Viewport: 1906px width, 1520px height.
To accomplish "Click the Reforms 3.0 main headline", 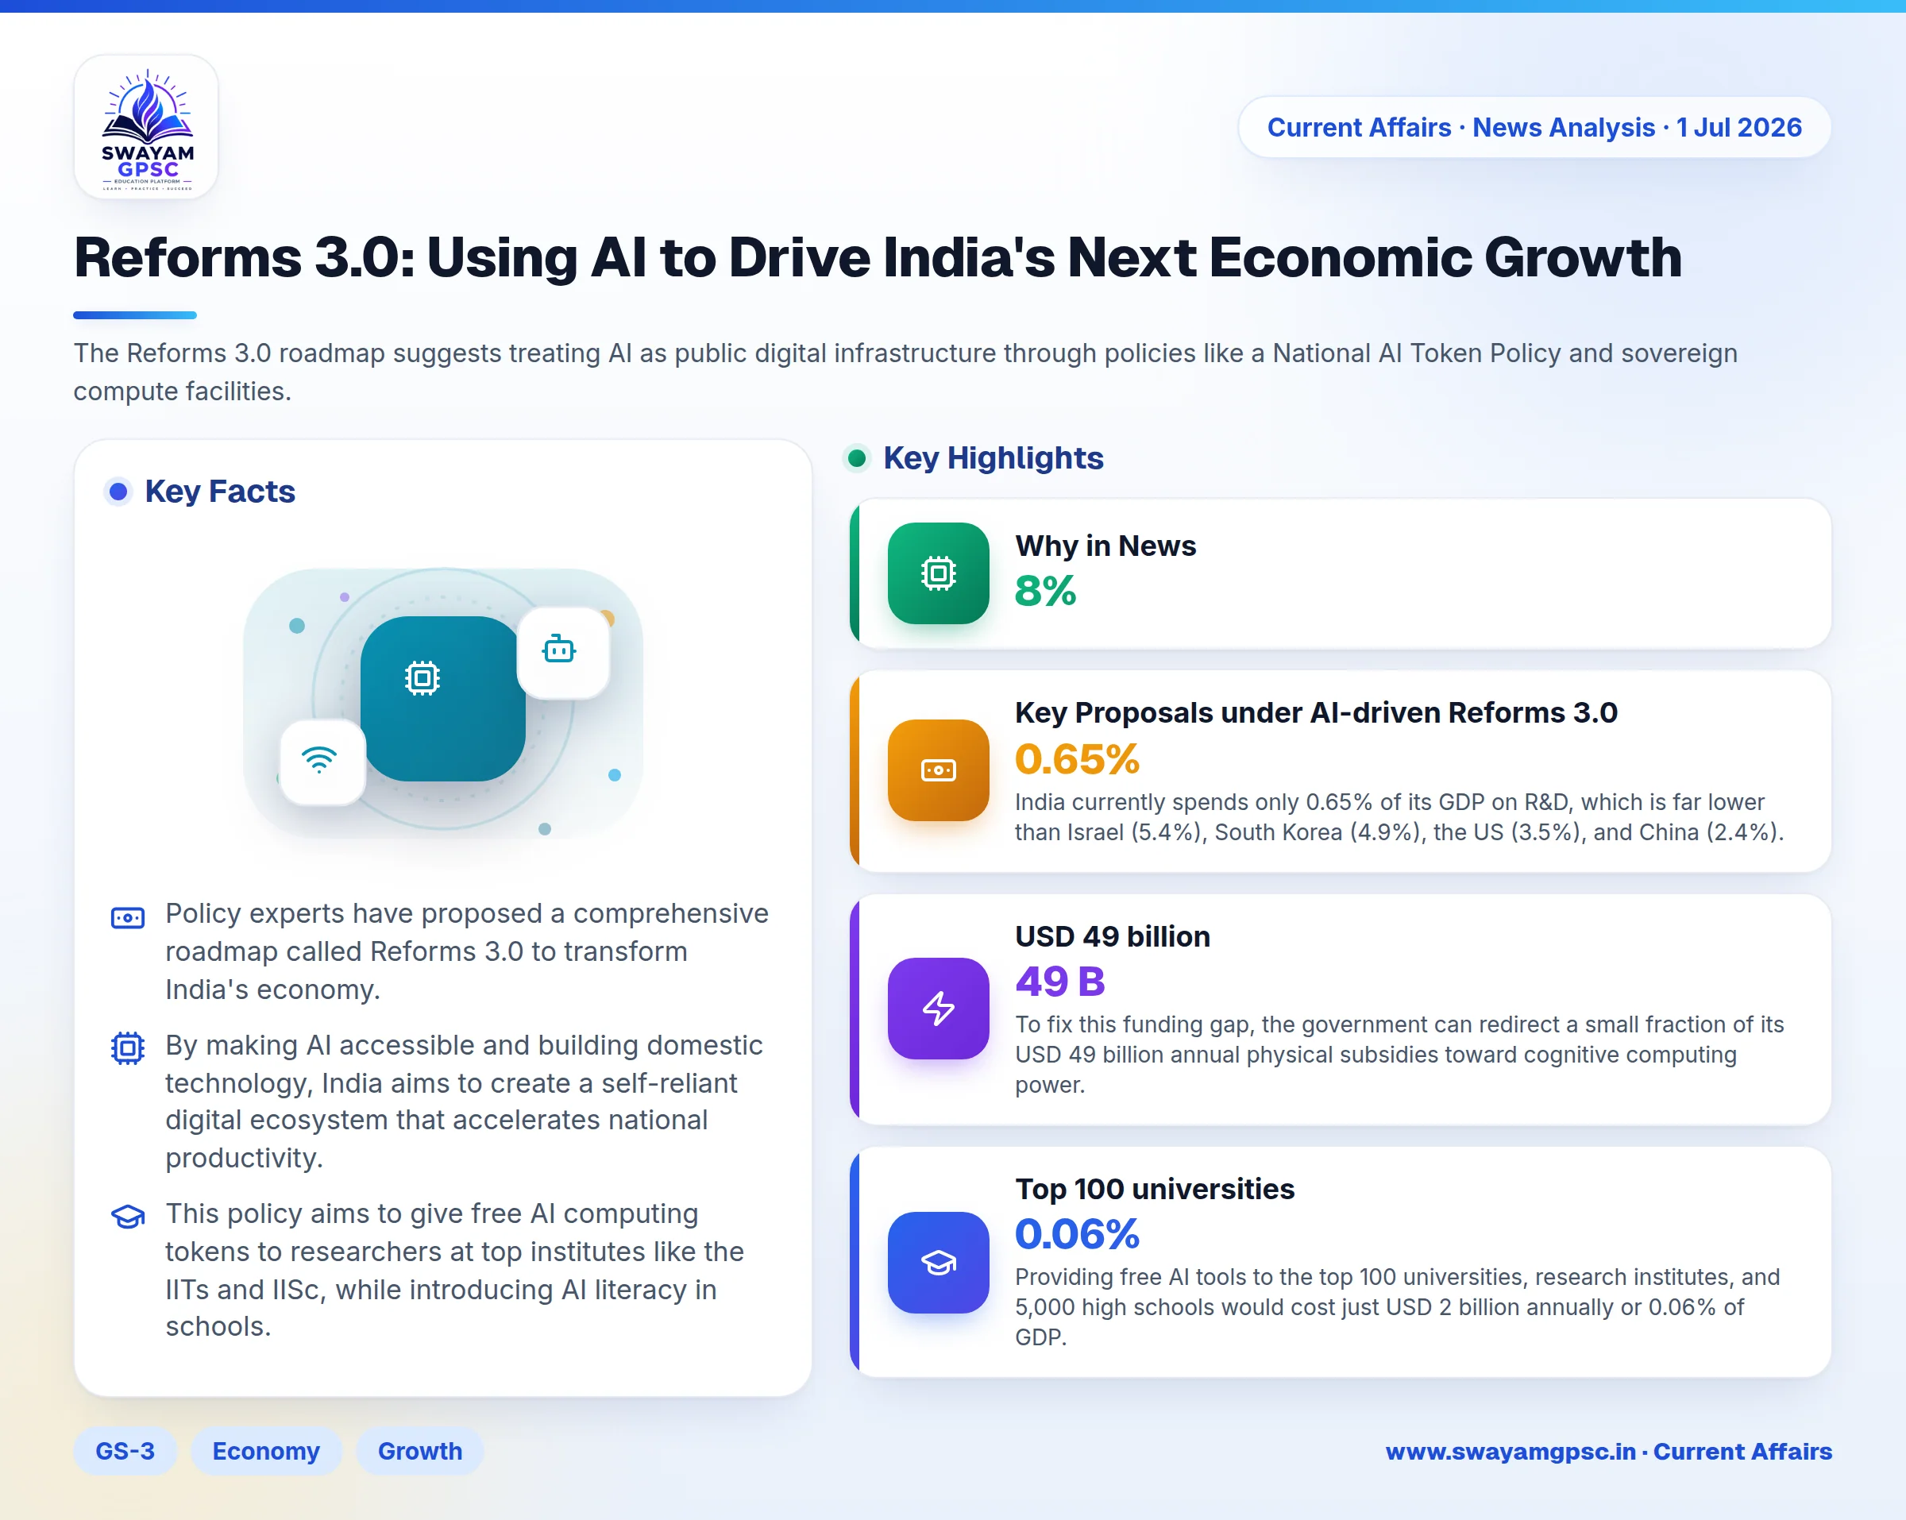I will pos(877,257).
